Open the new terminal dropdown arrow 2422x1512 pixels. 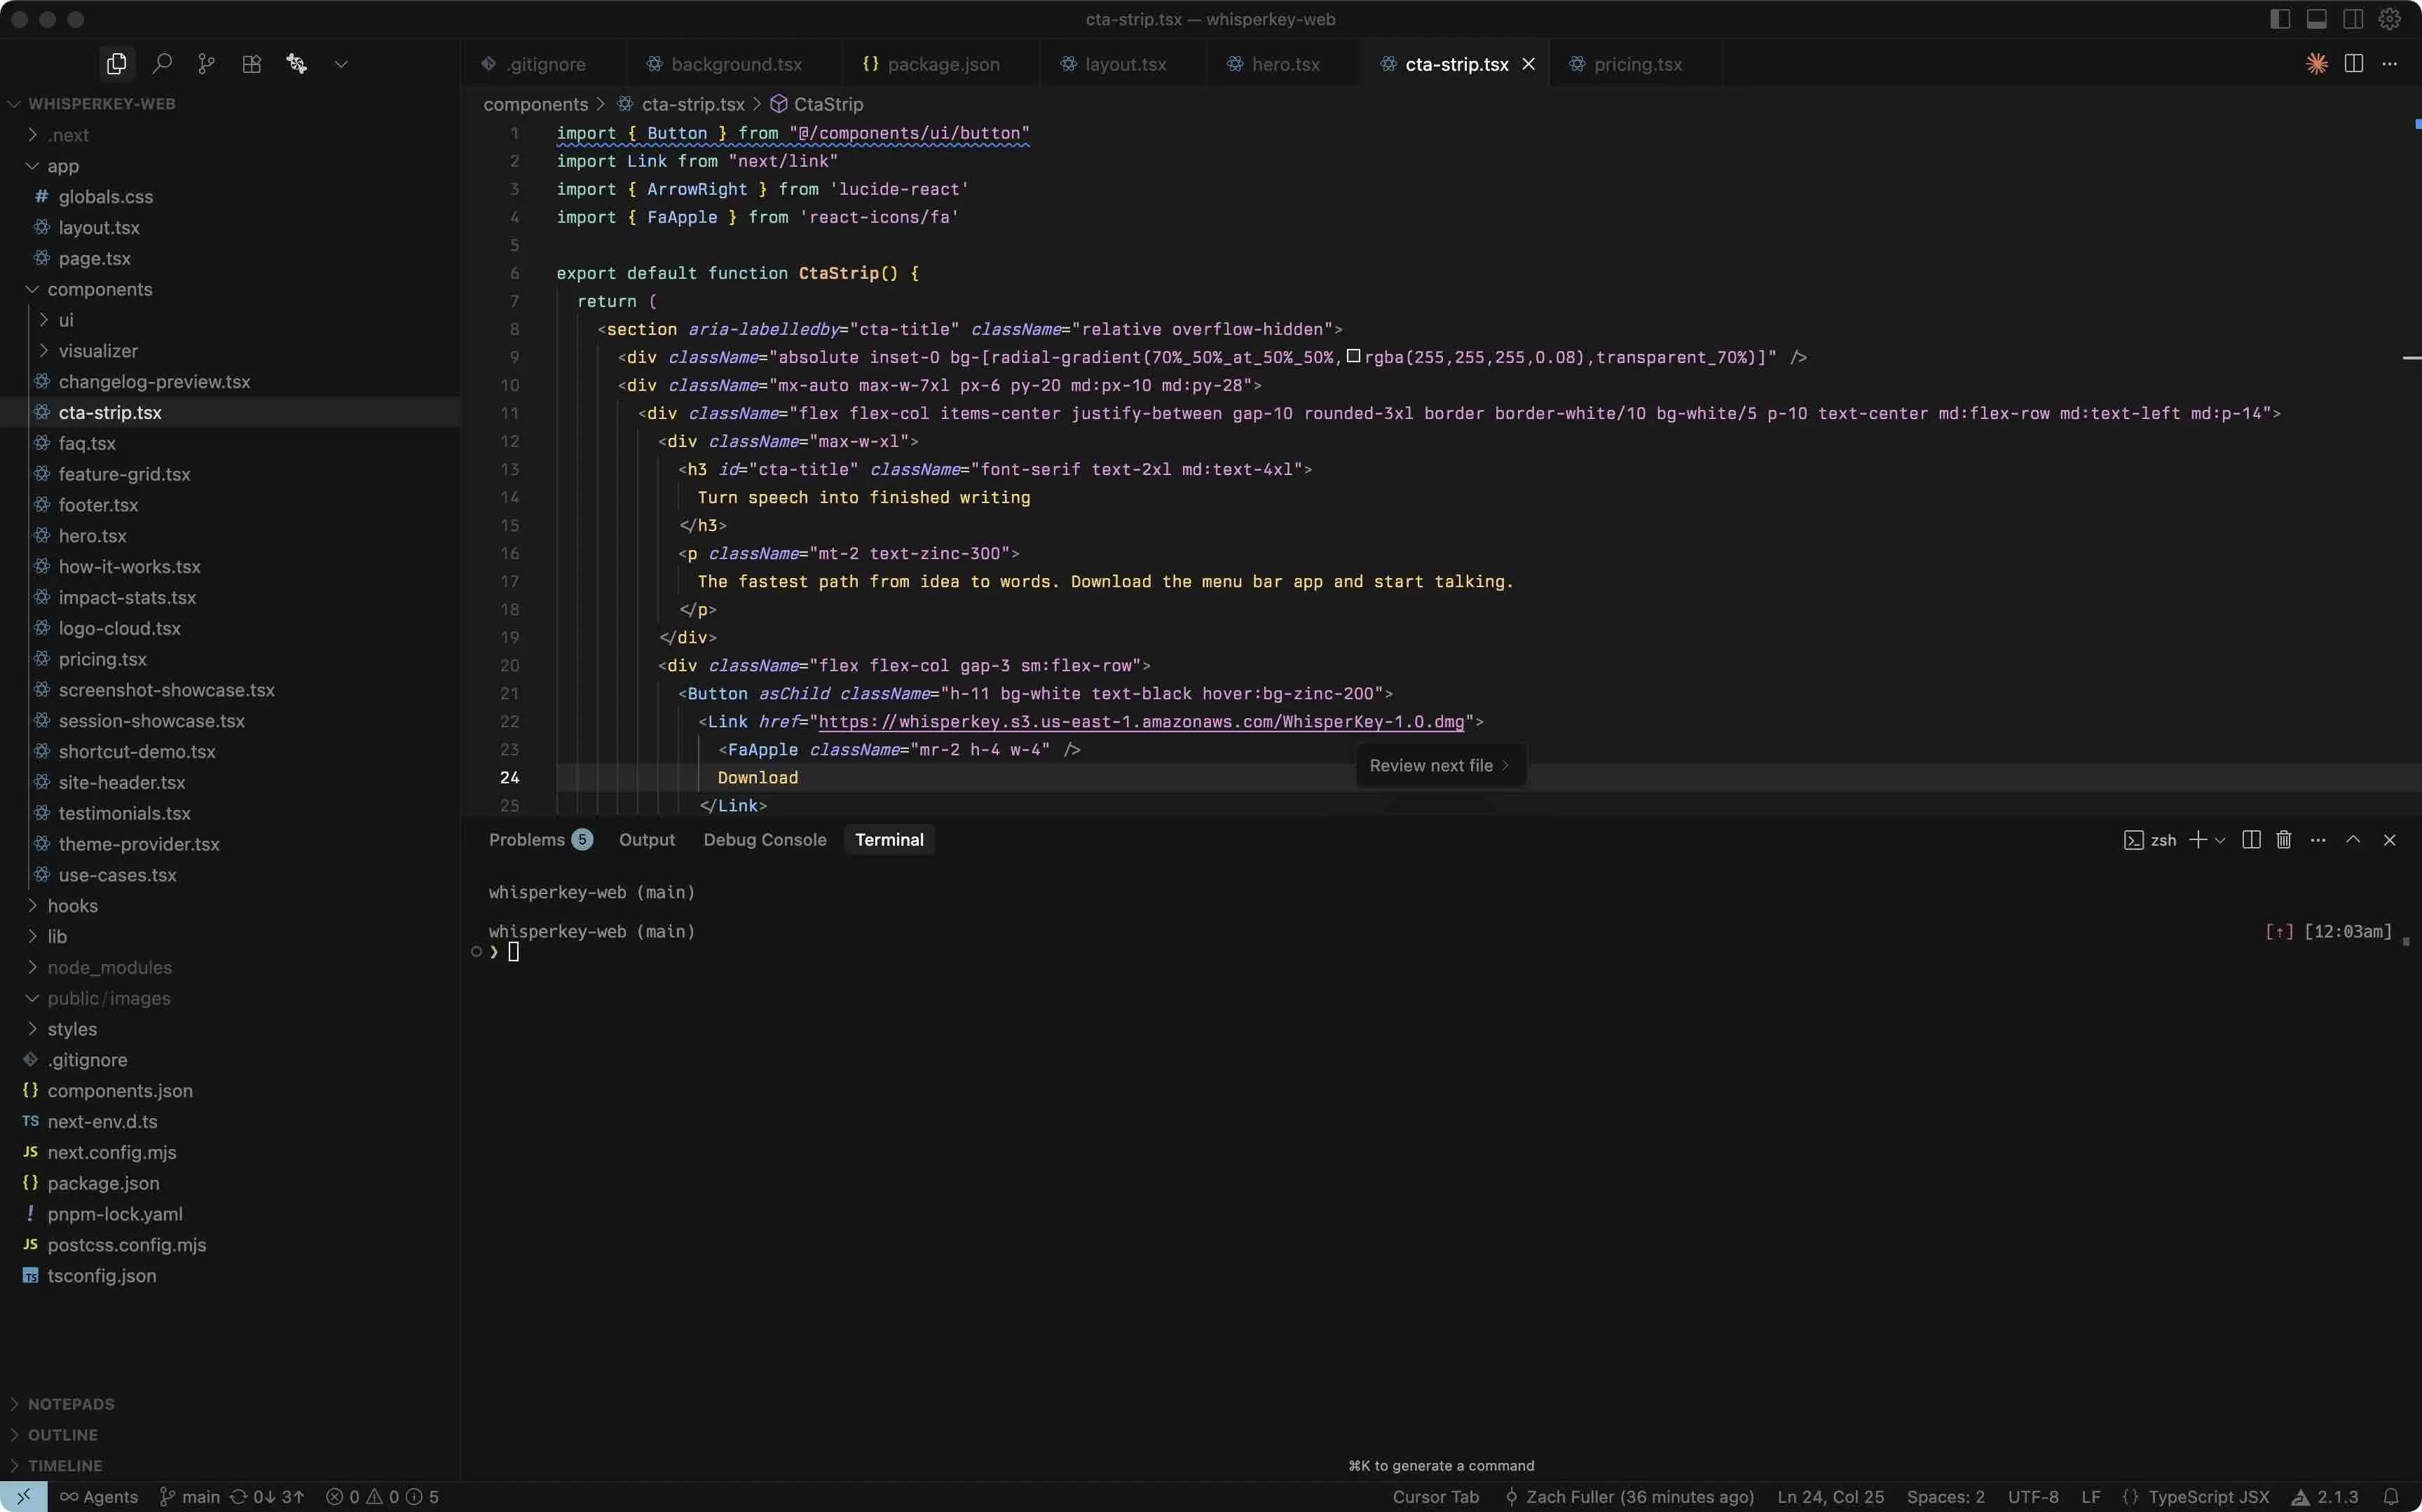2220,840
